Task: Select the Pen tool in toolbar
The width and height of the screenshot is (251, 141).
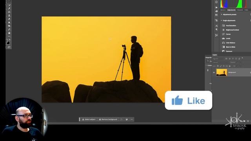Action: pos(9,29)
